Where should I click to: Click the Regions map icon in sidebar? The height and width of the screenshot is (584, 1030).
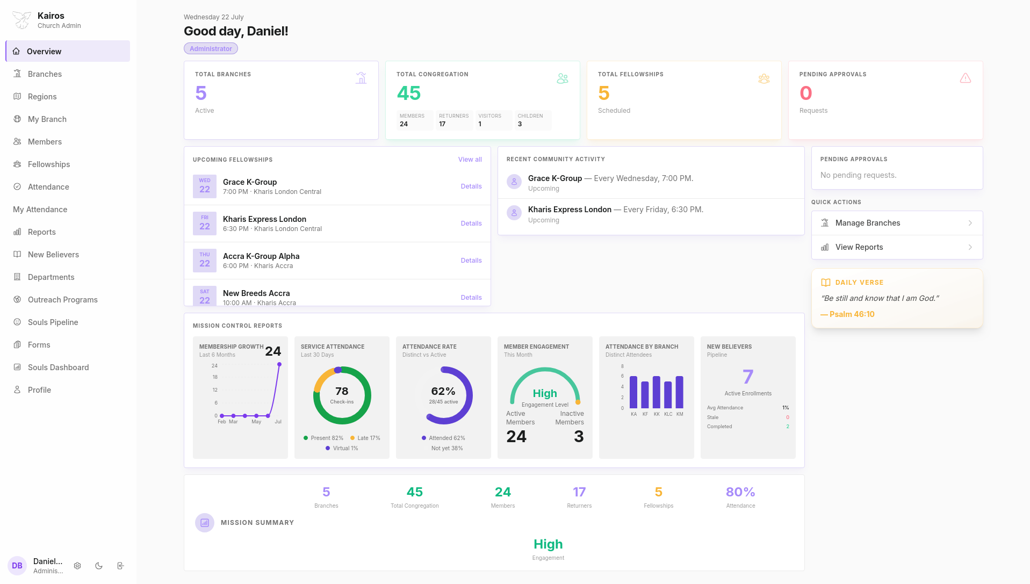point(17,96)
